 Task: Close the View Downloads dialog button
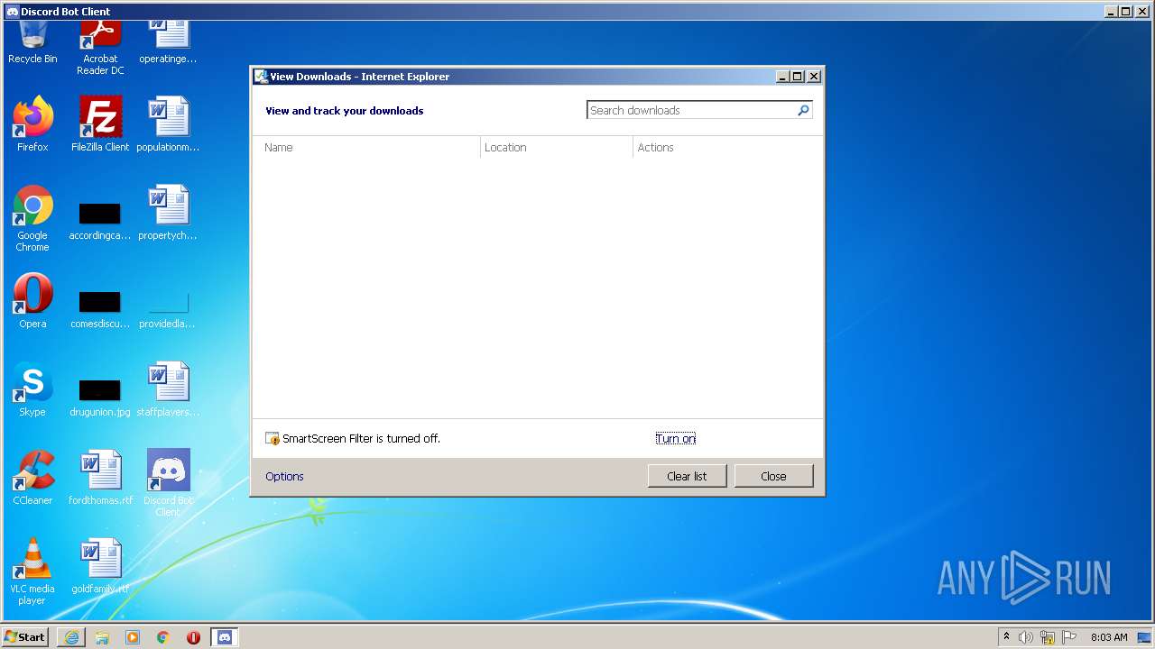click(773, 476)
